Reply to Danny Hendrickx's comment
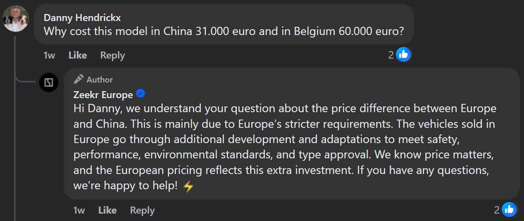The height and width of the screenshot is (221, 524). (x=112, y=55)
